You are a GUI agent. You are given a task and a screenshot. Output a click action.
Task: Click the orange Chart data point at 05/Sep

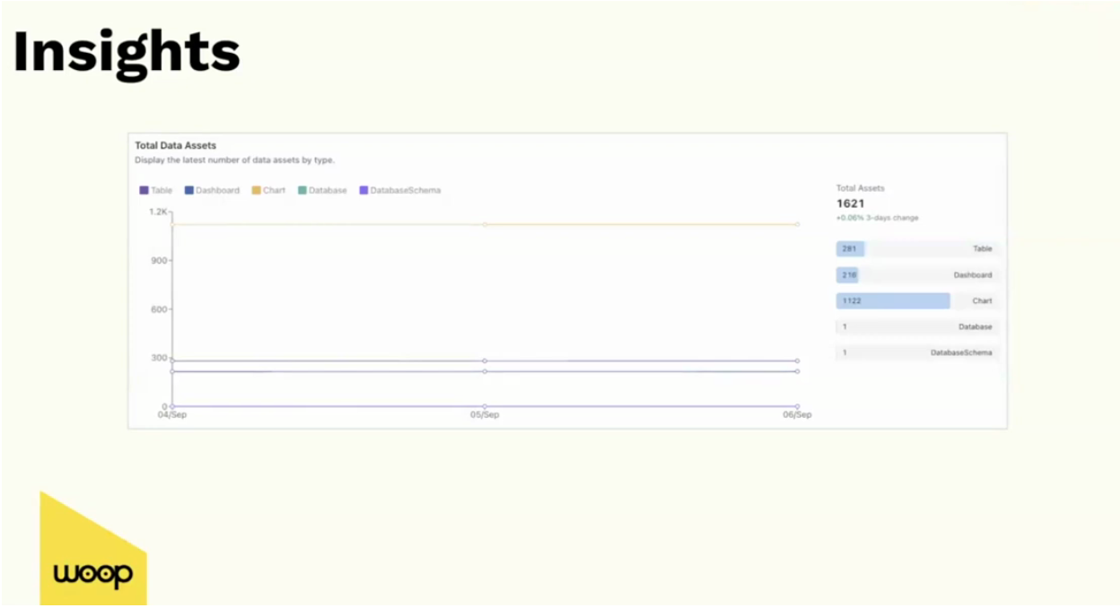485,225
